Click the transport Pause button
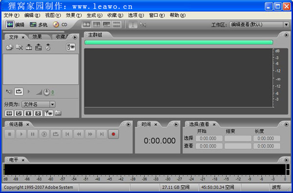 33,134
